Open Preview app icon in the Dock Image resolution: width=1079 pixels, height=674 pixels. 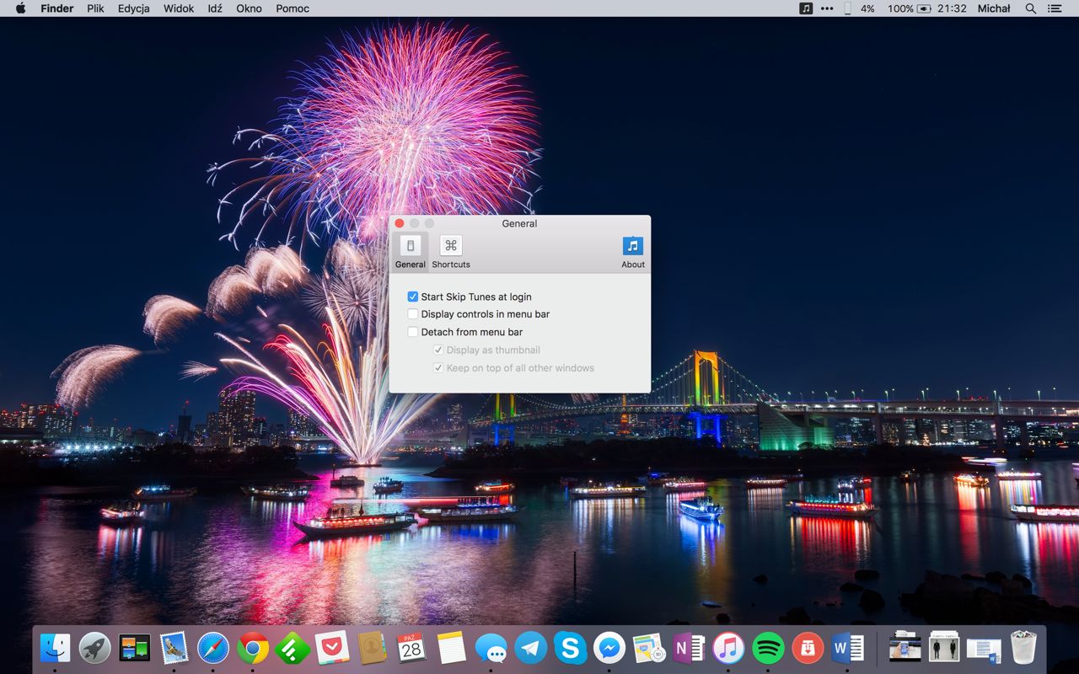(x=649, y=648)
